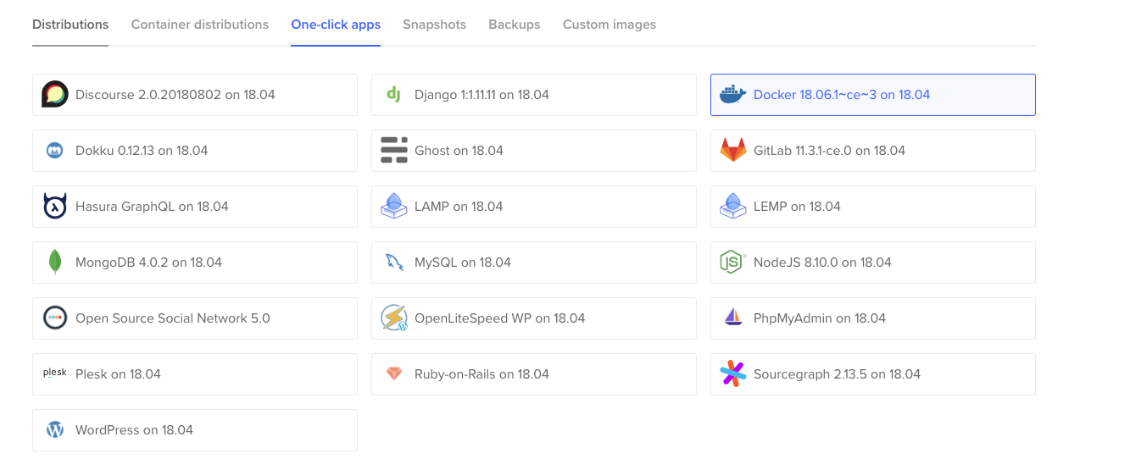The height and width of the screenshot is (470, 1130).
Task: Click the LAMP stack icon
Action: (394, 207)
